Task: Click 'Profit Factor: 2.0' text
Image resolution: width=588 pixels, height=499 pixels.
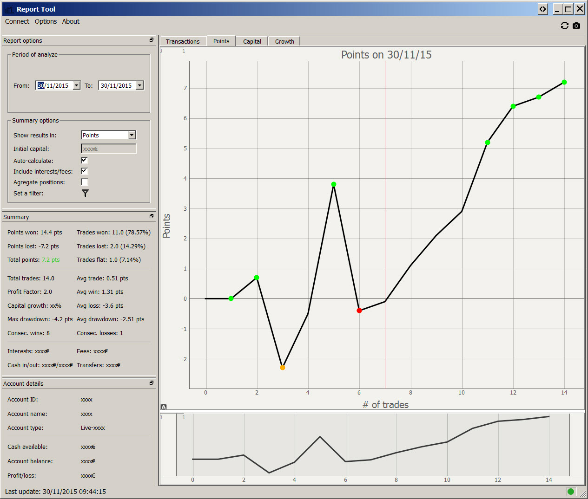Action: coord(30,292)
